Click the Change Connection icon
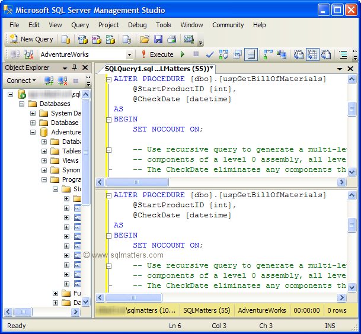 pyautogui.click(x=29, y=54)
